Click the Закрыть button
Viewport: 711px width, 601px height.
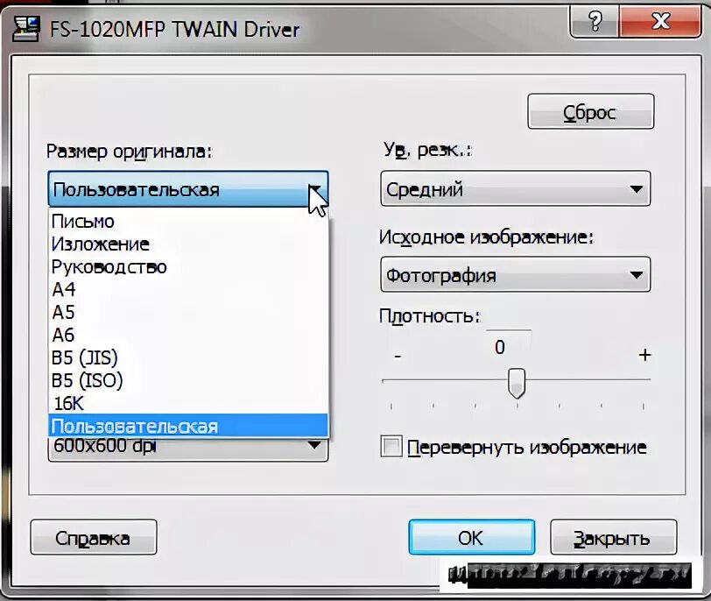click(613, 538)
